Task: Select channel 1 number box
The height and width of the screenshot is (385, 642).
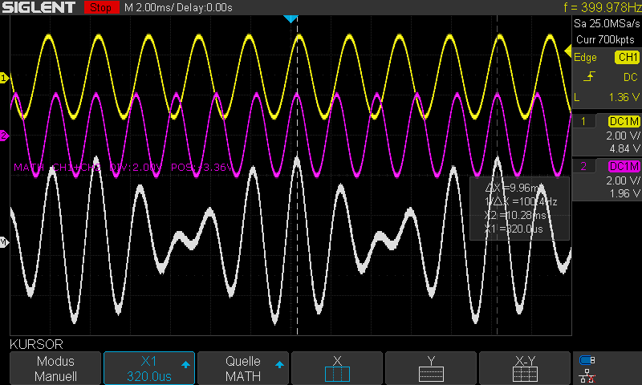Action: 584,121
